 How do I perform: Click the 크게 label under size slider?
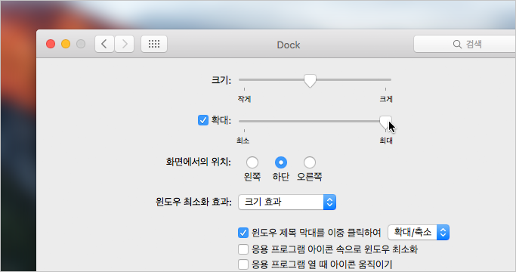(x=386, y=99)
